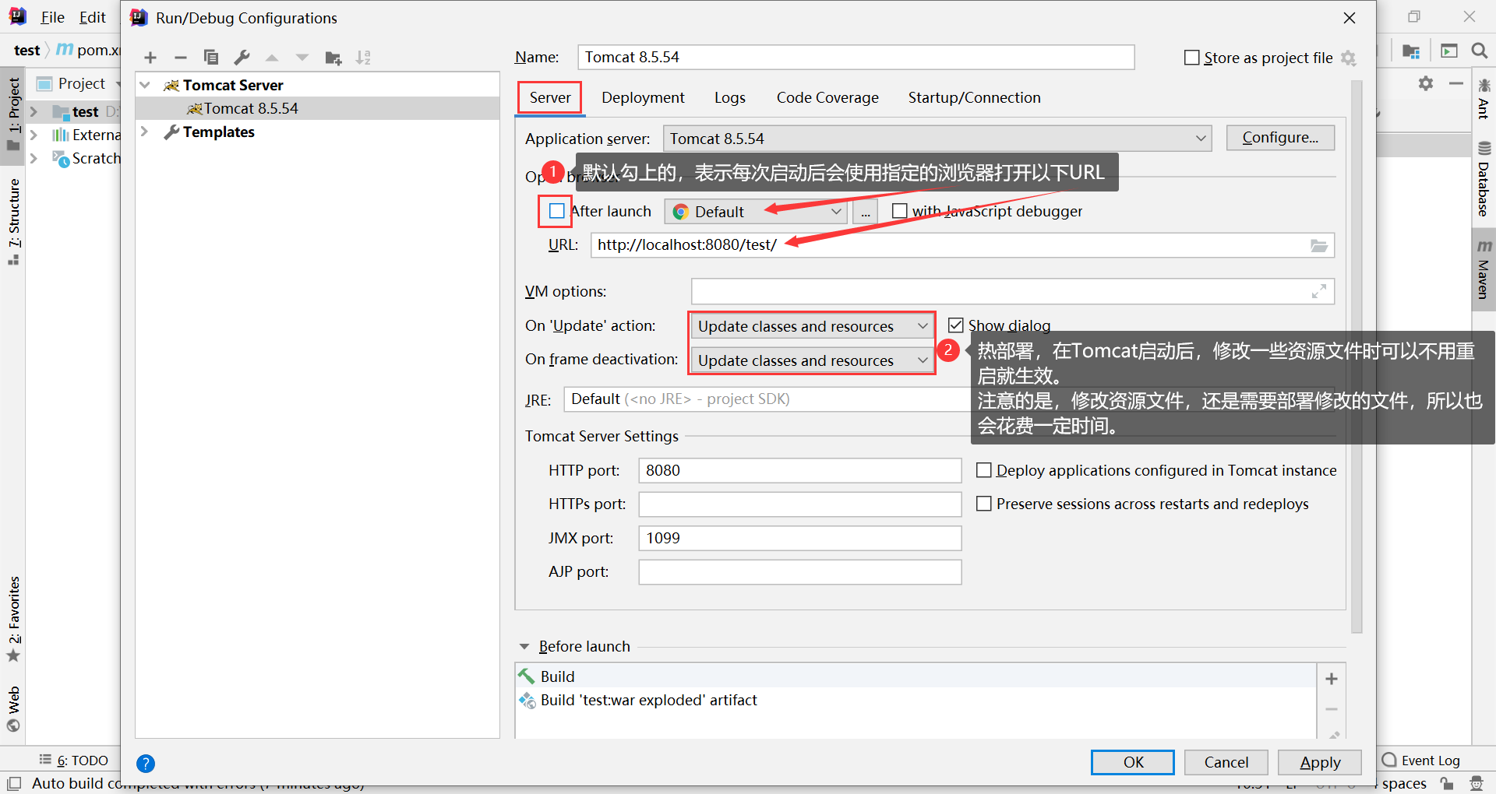
Task: Sort configurations alphabetically icon
Action: [364, 58]
